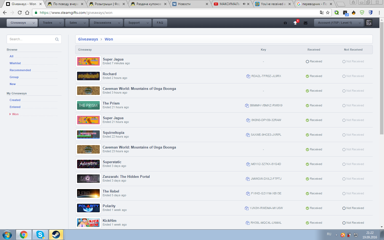Click the flame extension icon

pos(354,13)
